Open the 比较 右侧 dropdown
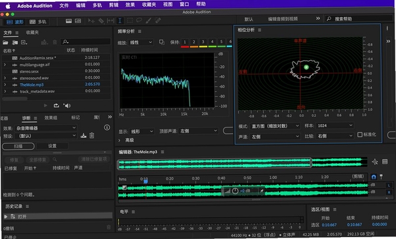Viewport: 396px width, 239px height. click(x=335, y=136)
